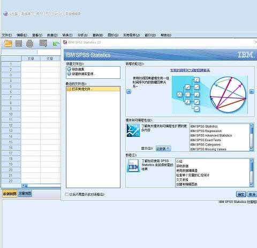Select the 检查单个变量的汇总统计 tutorial

[x=193, y=175]
